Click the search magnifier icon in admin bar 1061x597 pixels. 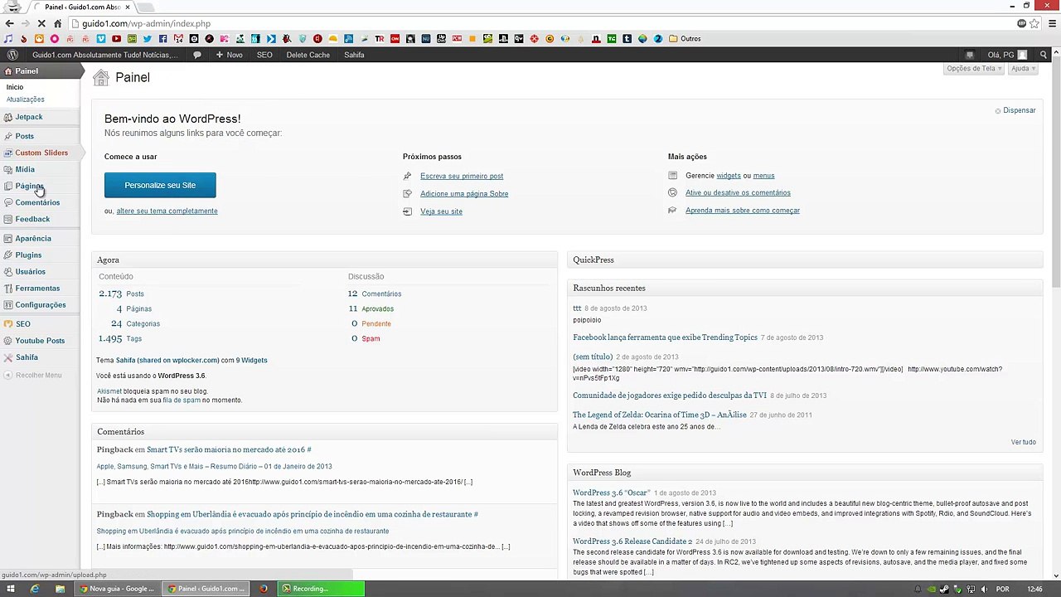point(1044,55)
